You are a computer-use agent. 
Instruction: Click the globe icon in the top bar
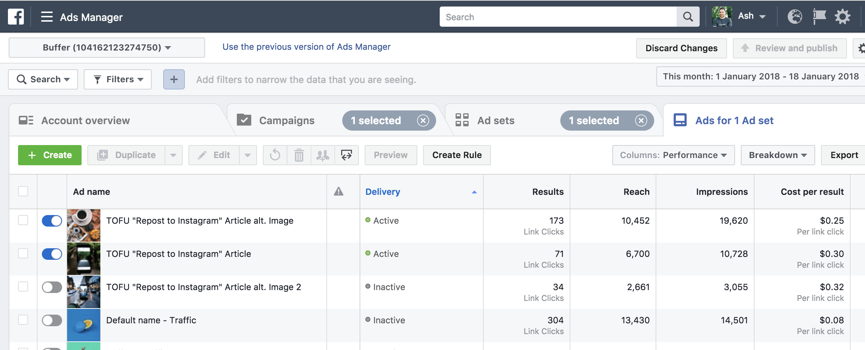tap(795, 16)
